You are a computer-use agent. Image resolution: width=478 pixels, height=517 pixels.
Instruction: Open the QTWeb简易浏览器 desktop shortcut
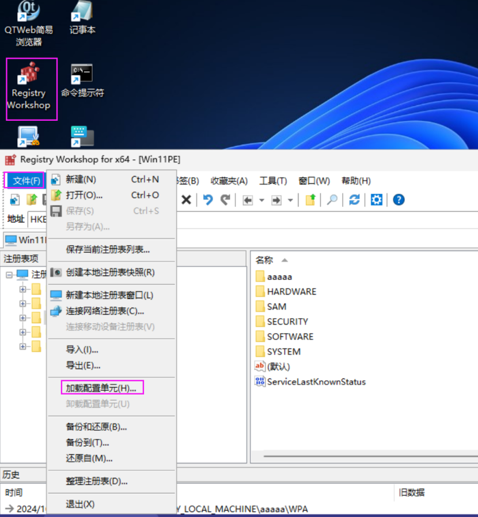coord(29,23)
